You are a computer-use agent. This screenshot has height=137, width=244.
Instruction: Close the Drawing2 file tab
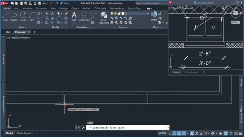coord(29,32)
